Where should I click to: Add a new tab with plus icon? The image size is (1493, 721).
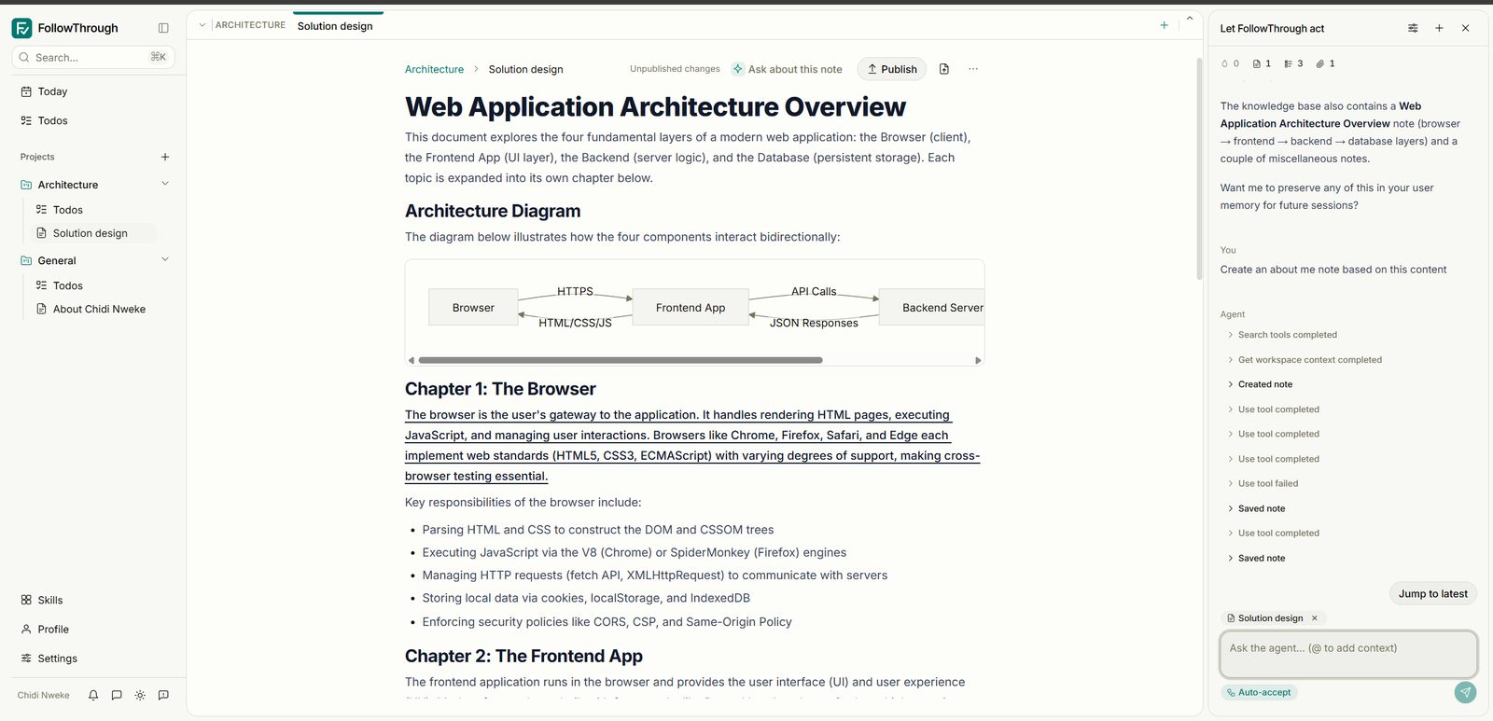click(1164, 25)
